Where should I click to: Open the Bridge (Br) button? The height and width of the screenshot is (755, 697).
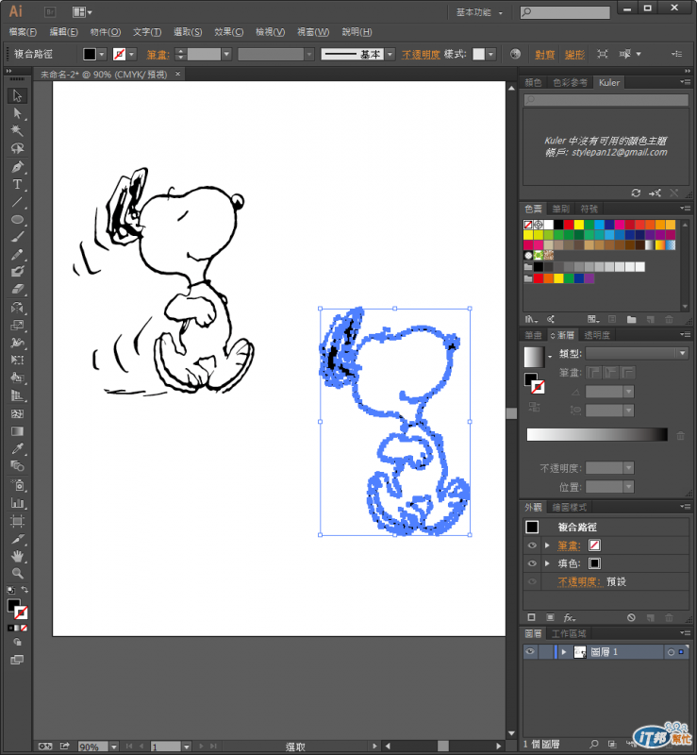click(x=50, y=12)
